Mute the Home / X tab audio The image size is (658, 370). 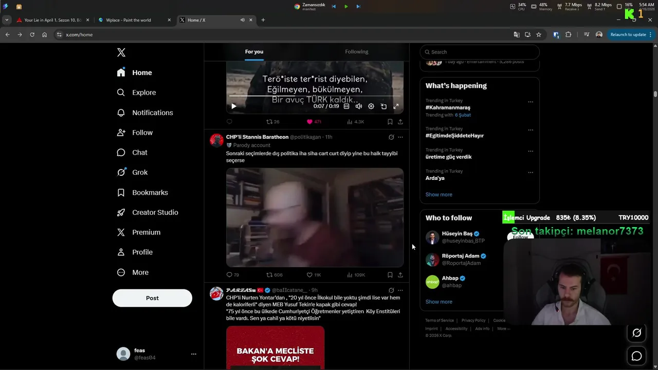tap(242, 20)
